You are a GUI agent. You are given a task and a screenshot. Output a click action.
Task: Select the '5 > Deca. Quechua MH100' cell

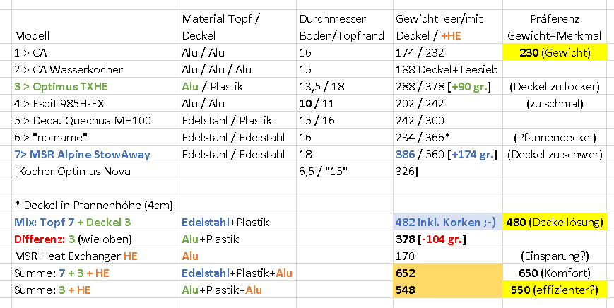[83, 121]
